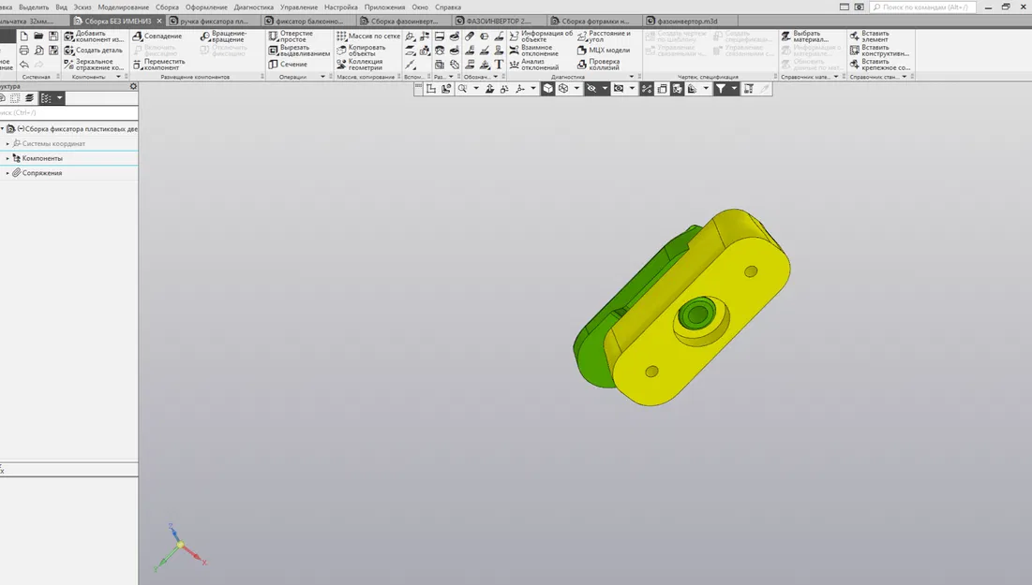Screen dimensions: 1032x585
Task: Toggle shaded cube display mode
Action: (x=547, y=89)
